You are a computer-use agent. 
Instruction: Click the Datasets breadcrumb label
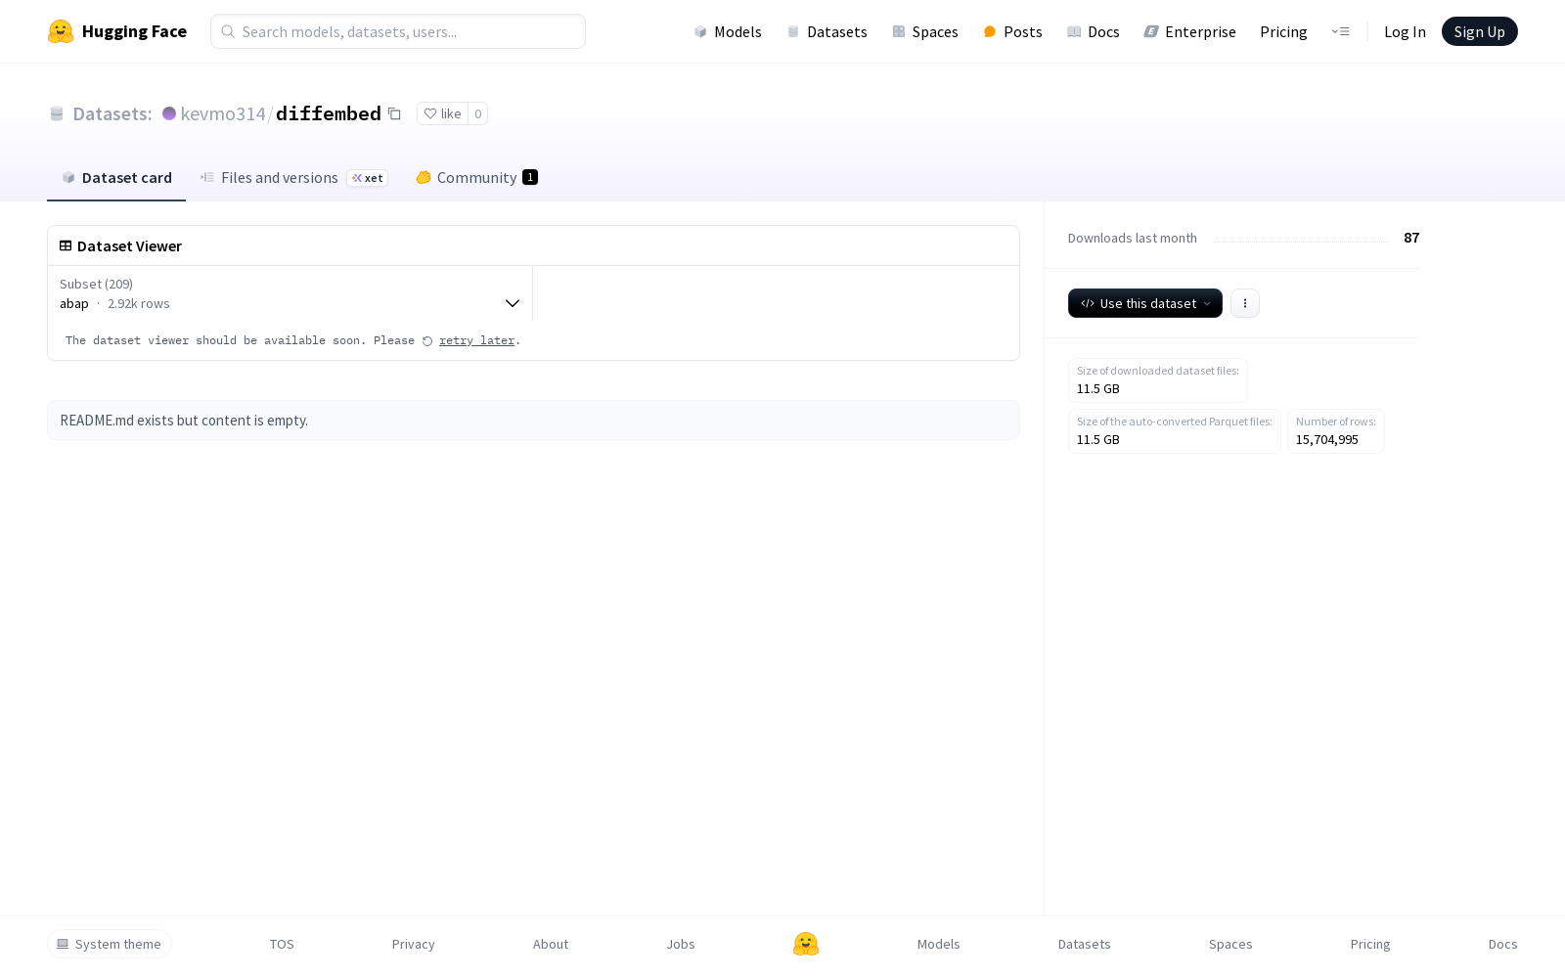(112, 113)
